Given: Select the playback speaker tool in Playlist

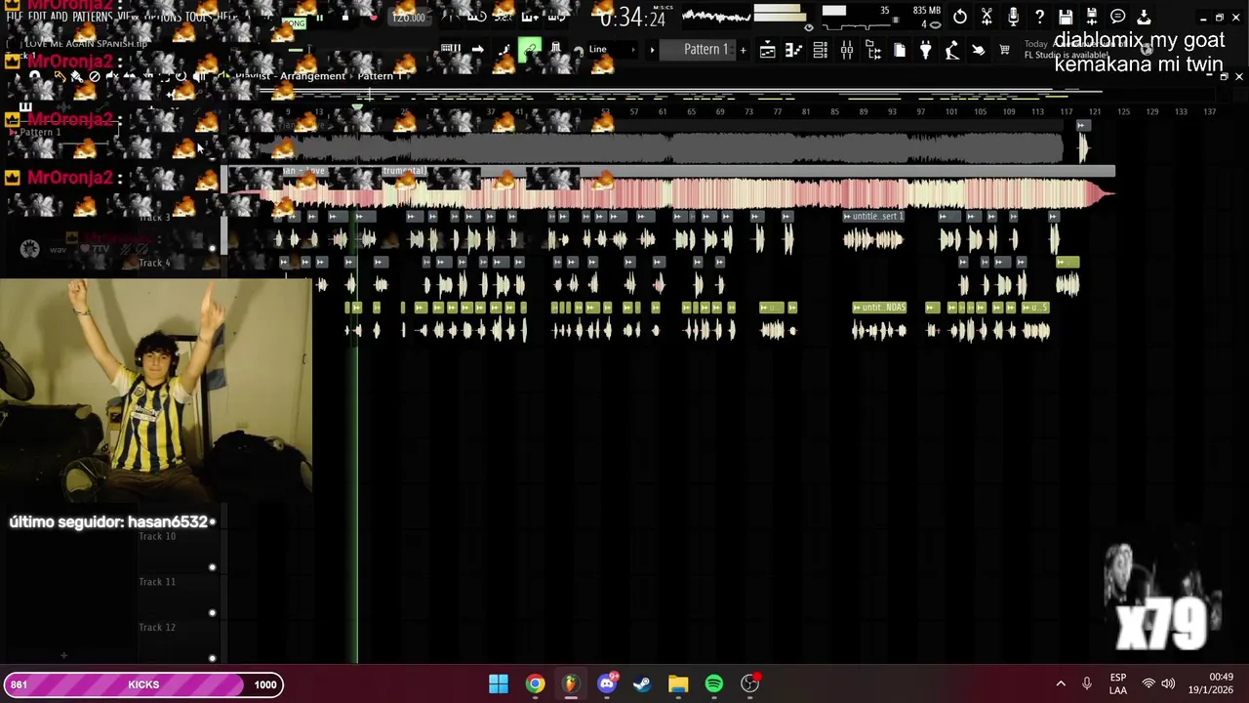Looking at the screenshot, I should [x=200, y=76].
